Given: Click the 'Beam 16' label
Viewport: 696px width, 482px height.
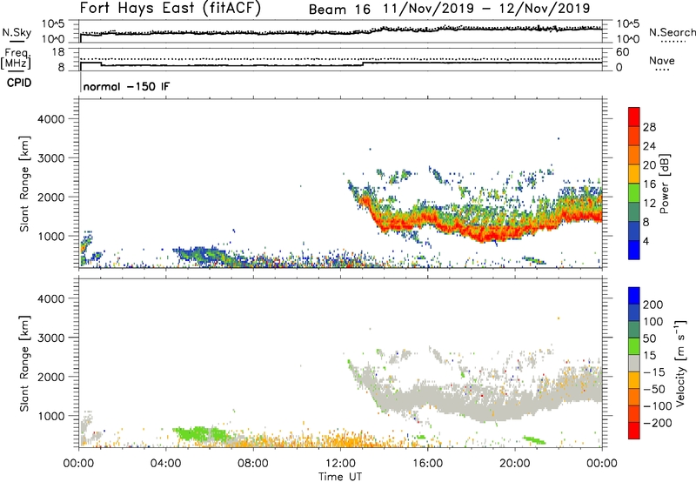Looking at the screenshot, I should click(x=339, y=10).
